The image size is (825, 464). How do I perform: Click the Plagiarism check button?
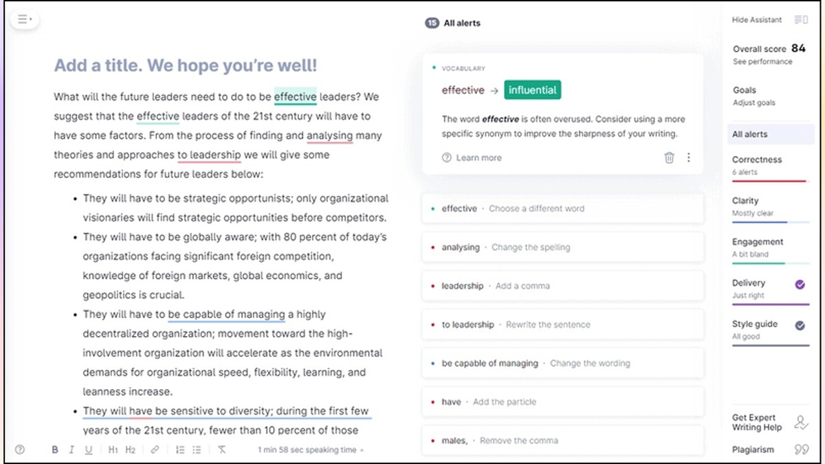pos(753,450)
